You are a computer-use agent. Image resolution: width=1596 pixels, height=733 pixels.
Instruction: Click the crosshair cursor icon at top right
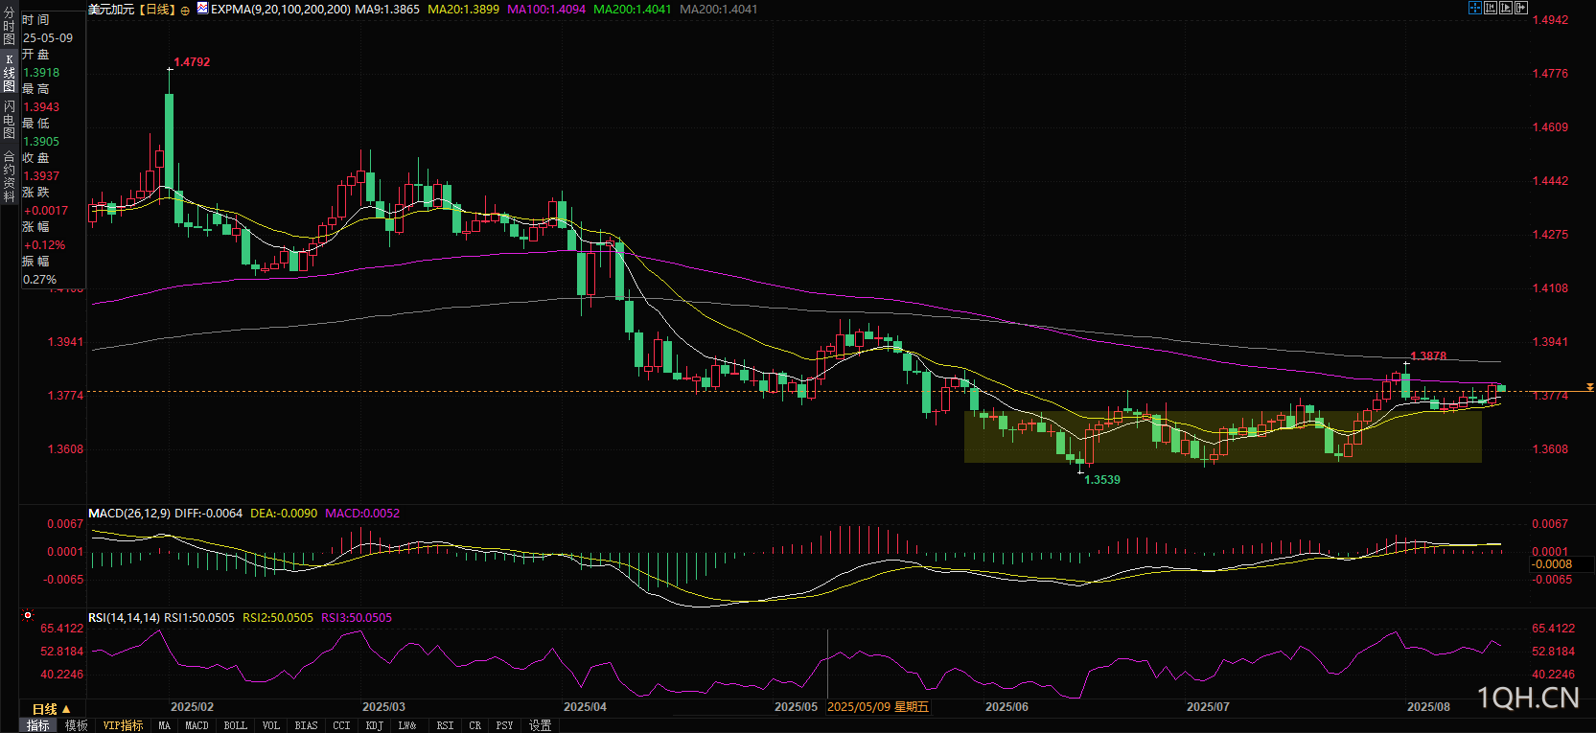pyautogui.click(x=1474, y=8)
